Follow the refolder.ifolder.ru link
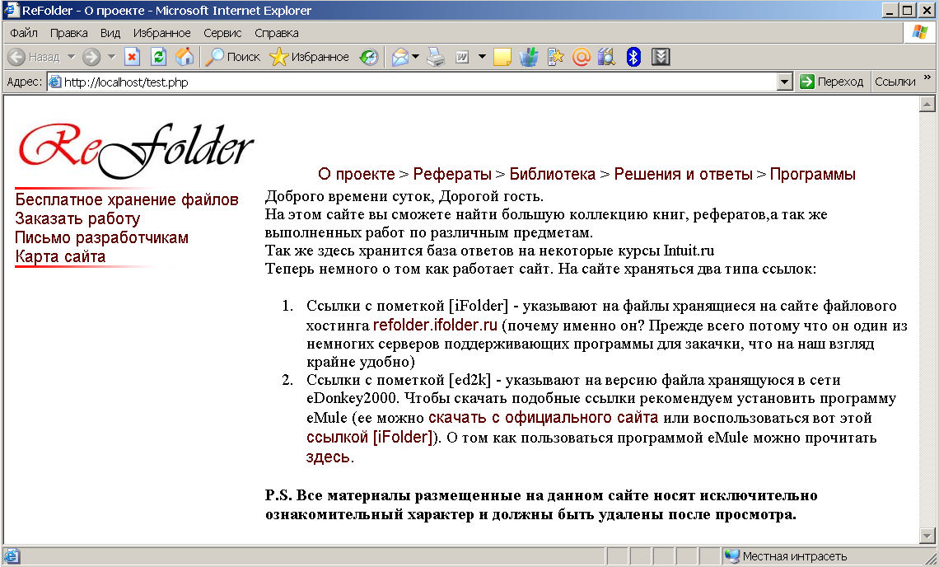 (436, 326)
